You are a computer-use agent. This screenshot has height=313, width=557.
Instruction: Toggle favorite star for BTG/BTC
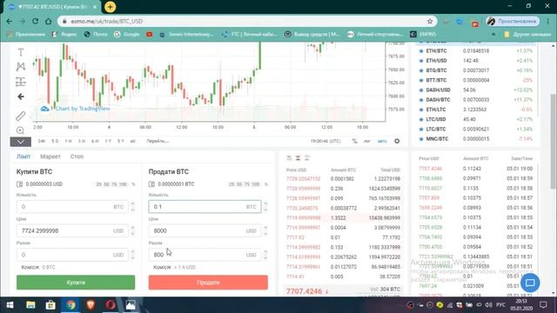(x=421, y=70)
